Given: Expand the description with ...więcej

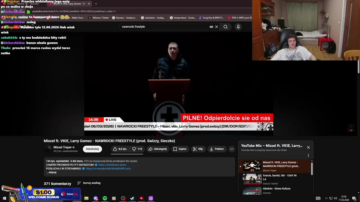Looking at the screenshot, I should [x=51, y=172].
